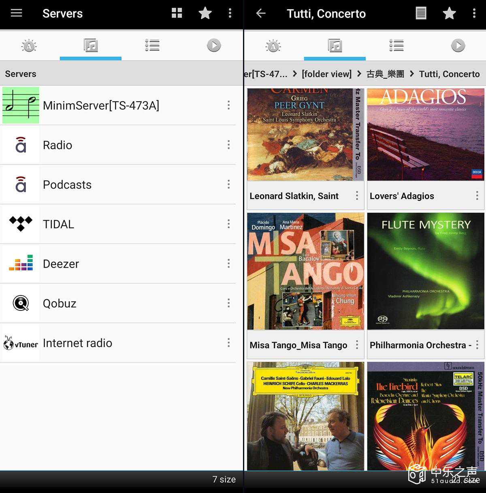Open the Deezer service entry
The width and height of the screenshot is (486, 493).
(x=118, y=264)
